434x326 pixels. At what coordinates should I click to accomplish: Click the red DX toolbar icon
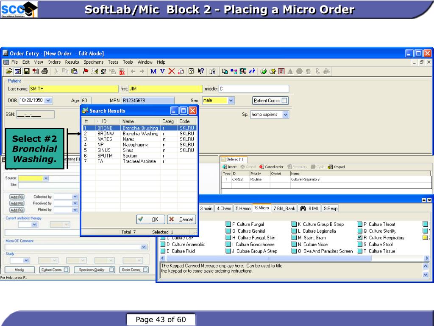pyautogui.click(x=122, y=71)
